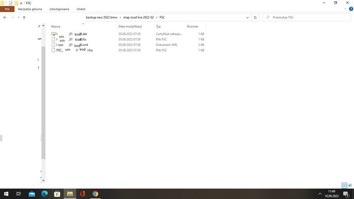Open the Windows Start menu
The image size is (354, 199).
(x=6, y=194)
